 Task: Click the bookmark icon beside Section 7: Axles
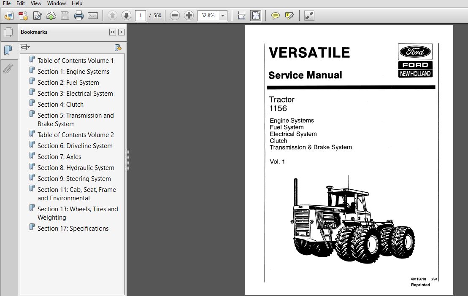point(32,156)
